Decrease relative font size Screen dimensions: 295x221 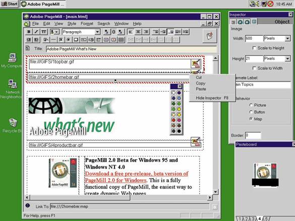coord(106,32)
